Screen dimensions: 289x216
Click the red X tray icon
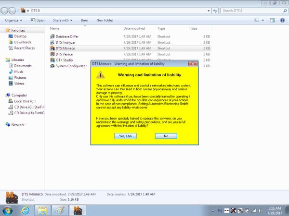coord(233,211)
